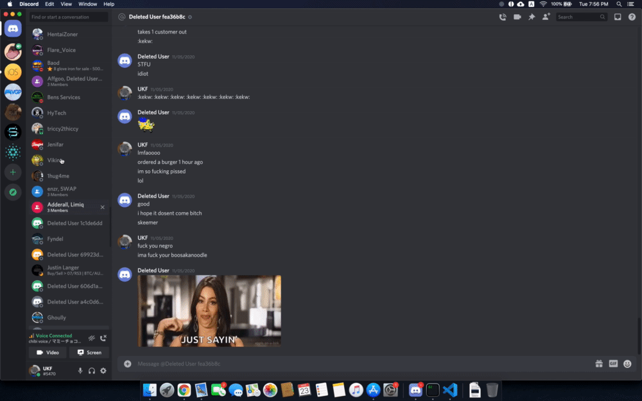The height and width of the screenshot is (401, 642).
Task: Open the GIF picker
Action: (x=613, y=364)
